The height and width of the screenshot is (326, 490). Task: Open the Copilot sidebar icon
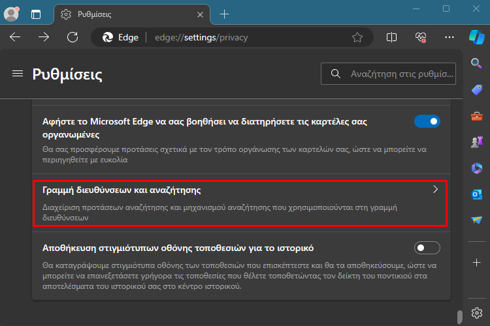point(476,37)
